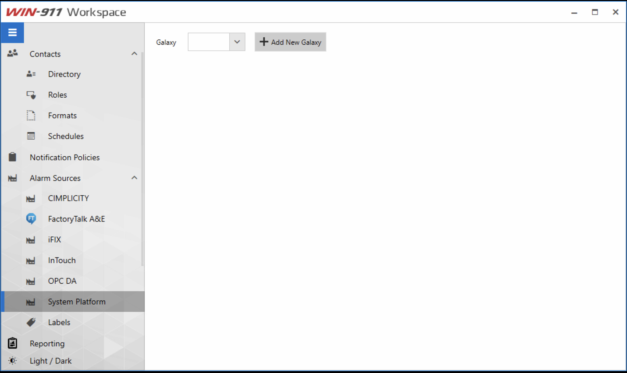Click the Reporting clipboard icon

(x=12, y=343)
